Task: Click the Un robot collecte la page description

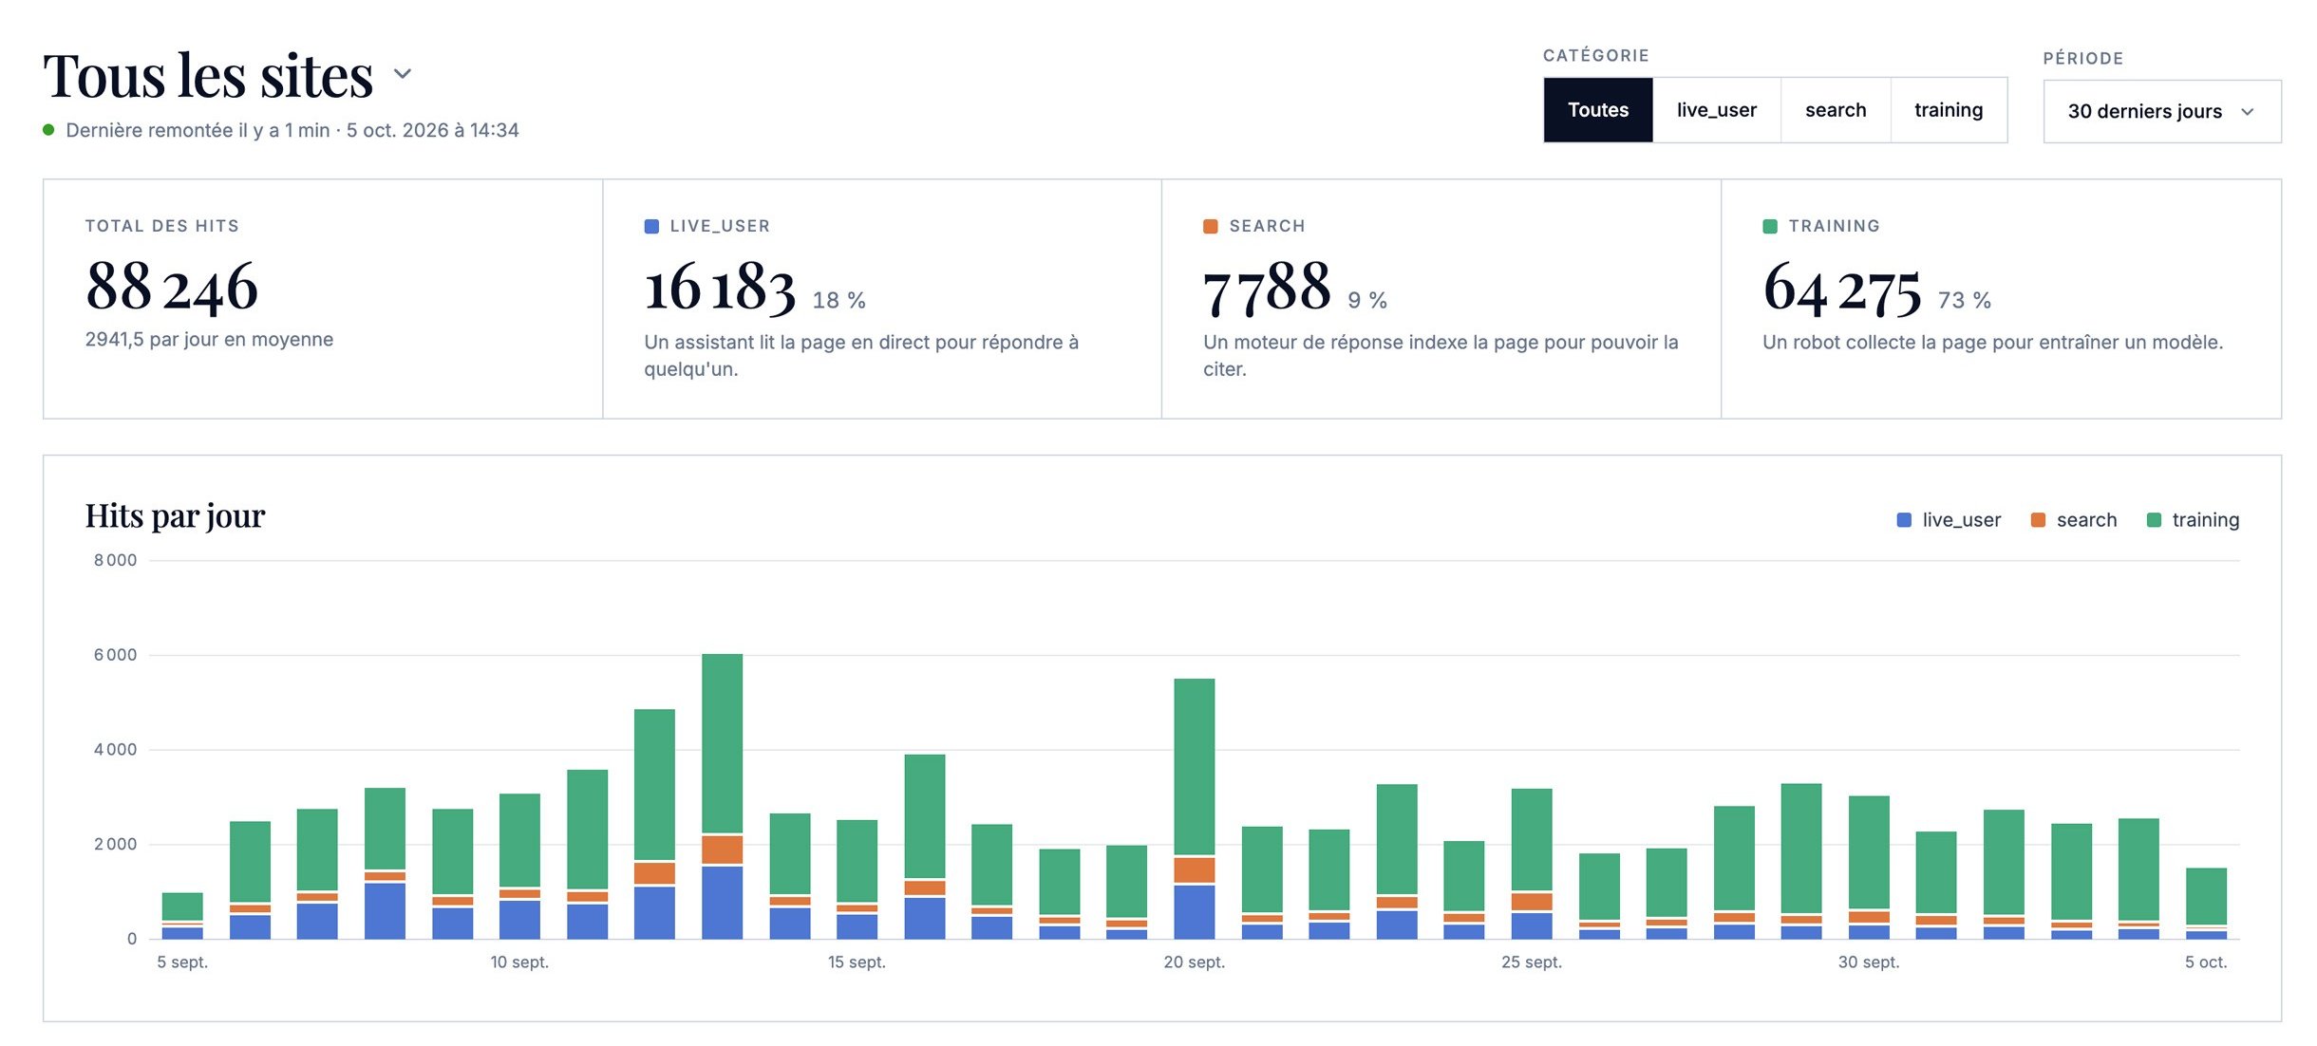Action: [x=1992, y=342]
